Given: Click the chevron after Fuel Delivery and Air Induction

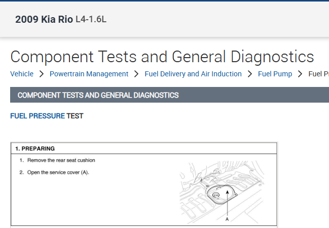Looking at the screenshot, I should pos(250,74).
